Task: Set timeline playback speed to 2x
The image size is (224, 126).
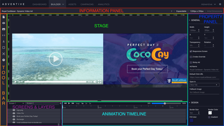Action: click(x=86, y=104)
